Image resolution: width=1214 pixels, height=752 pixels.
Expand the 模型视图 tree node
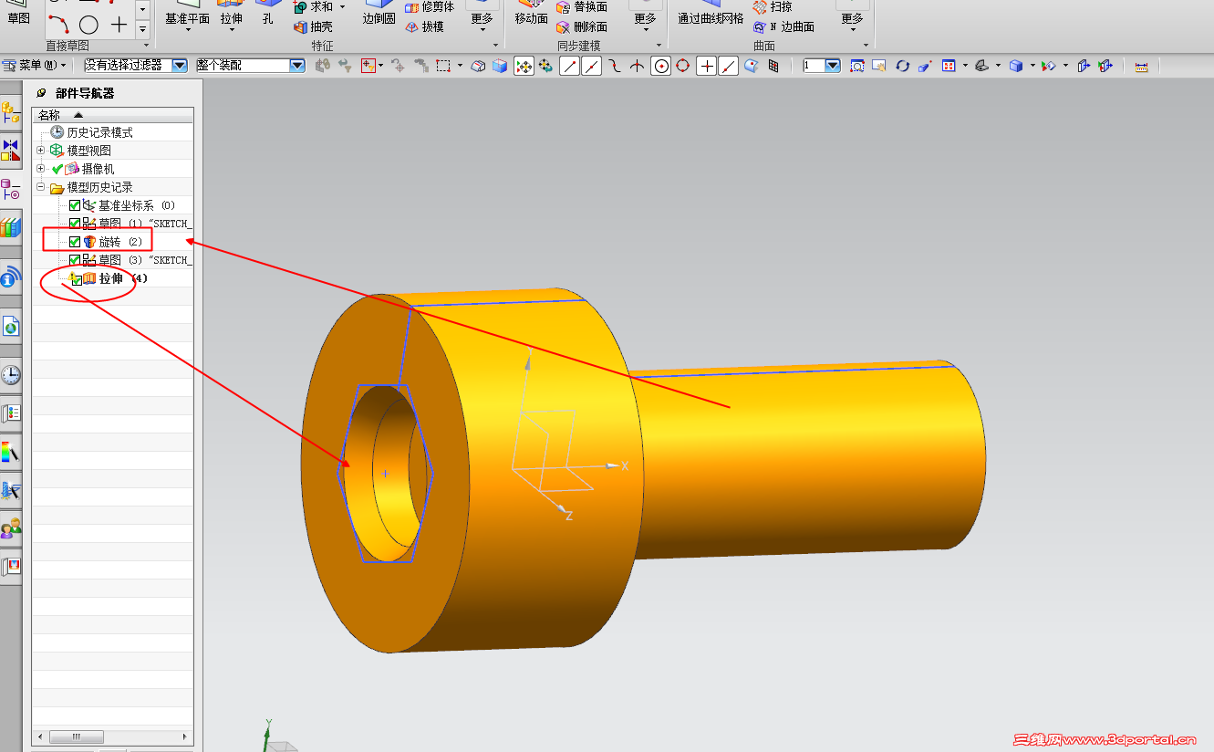[40, 151]
